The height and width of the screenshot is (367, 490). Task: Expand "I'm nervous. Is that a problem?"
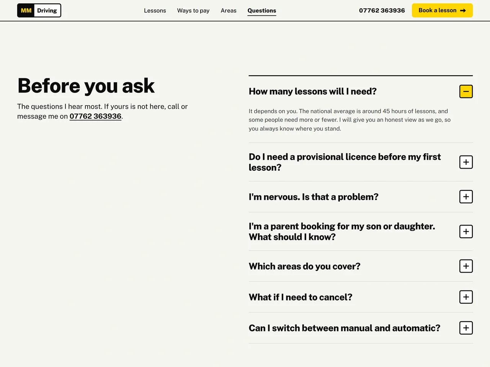(314, 197)
